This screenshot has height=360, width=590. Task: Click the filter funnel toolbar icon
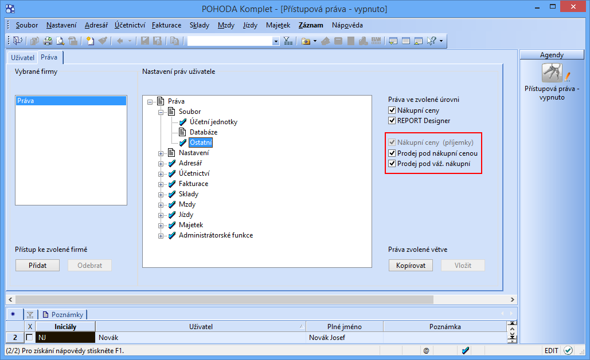click(x=288, y=41)
